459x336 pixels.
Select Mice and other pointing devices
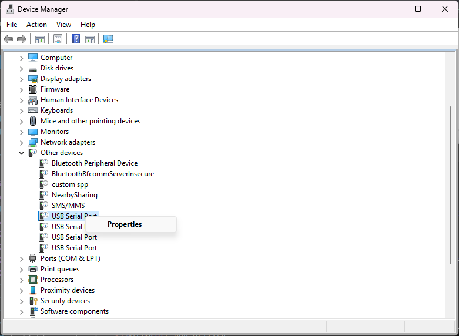coord(91,121)
